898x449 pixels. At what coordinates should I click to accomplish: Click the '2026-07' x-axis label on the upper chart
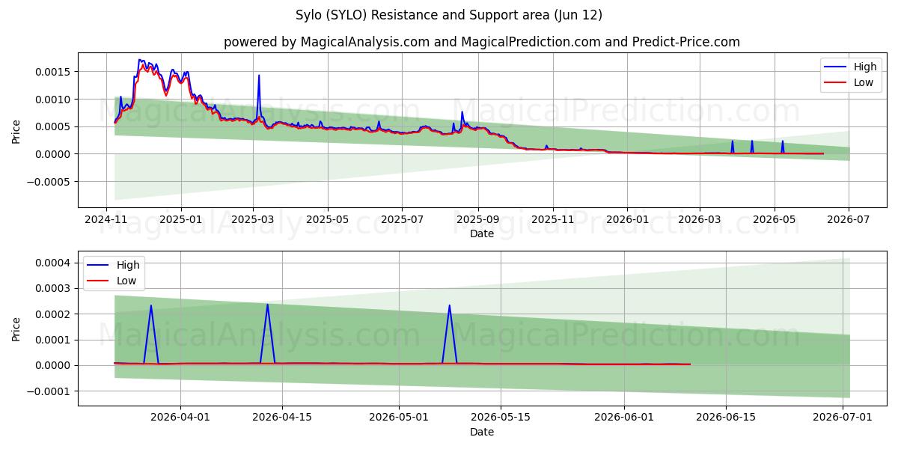pyautogui.click(x=849, y=219)
